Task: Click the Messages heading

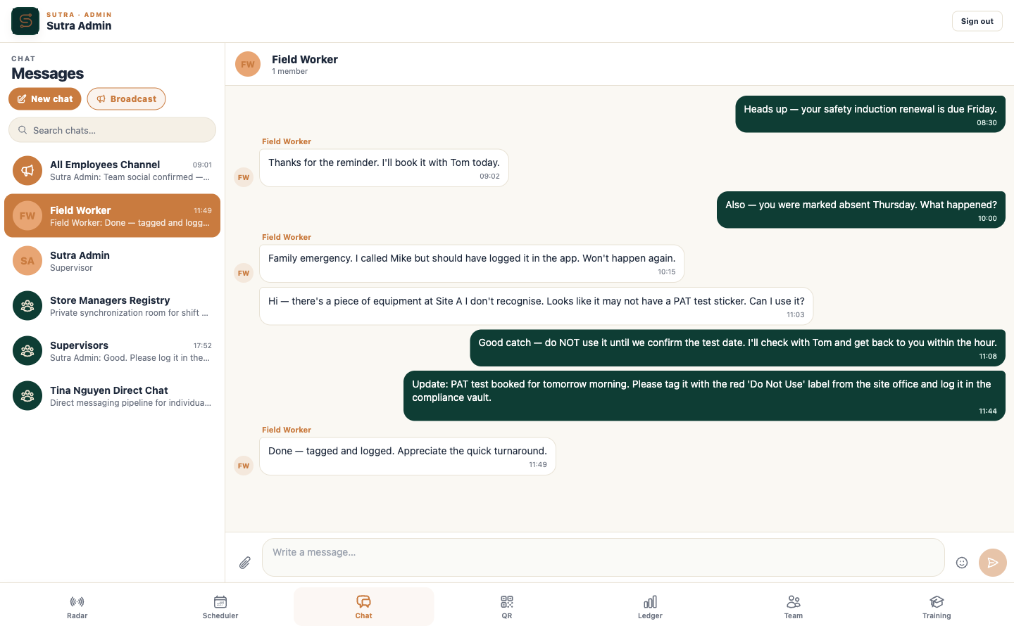Action: (48, 74)
